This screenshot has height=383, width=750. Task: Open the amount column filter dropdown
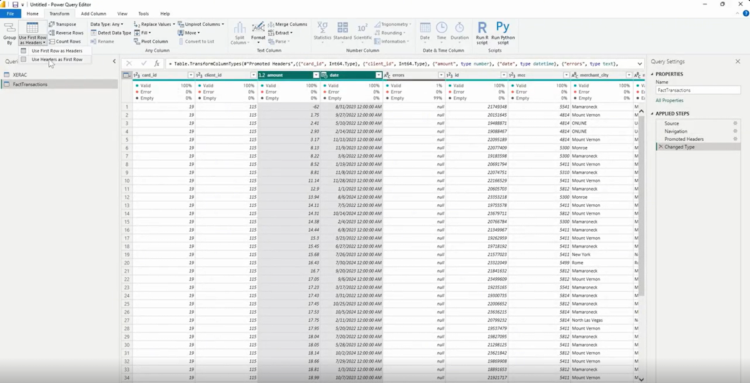[x=316, y=75]
